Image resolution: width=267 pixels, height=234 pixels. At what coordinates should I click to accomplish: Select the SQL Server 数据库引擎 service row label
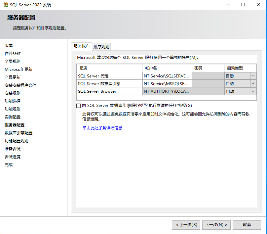(99, 84)
